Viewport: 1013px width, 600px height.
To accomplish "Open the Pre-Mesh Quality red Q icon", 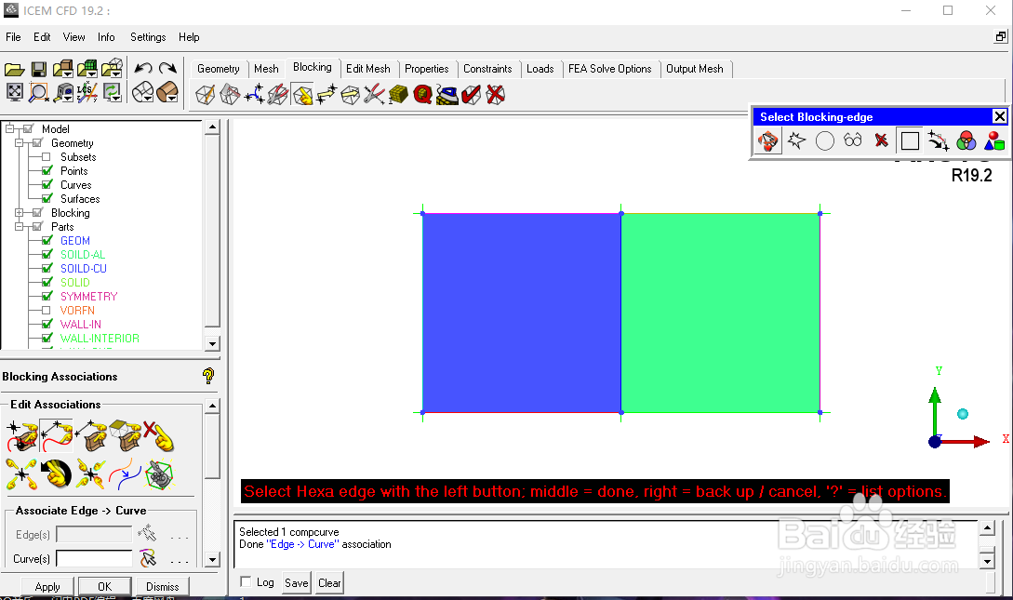I will click(x=422, y=94).
